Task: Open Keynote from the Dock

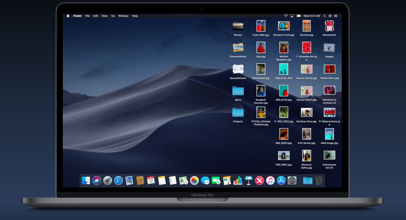Action: pos(249,180)
